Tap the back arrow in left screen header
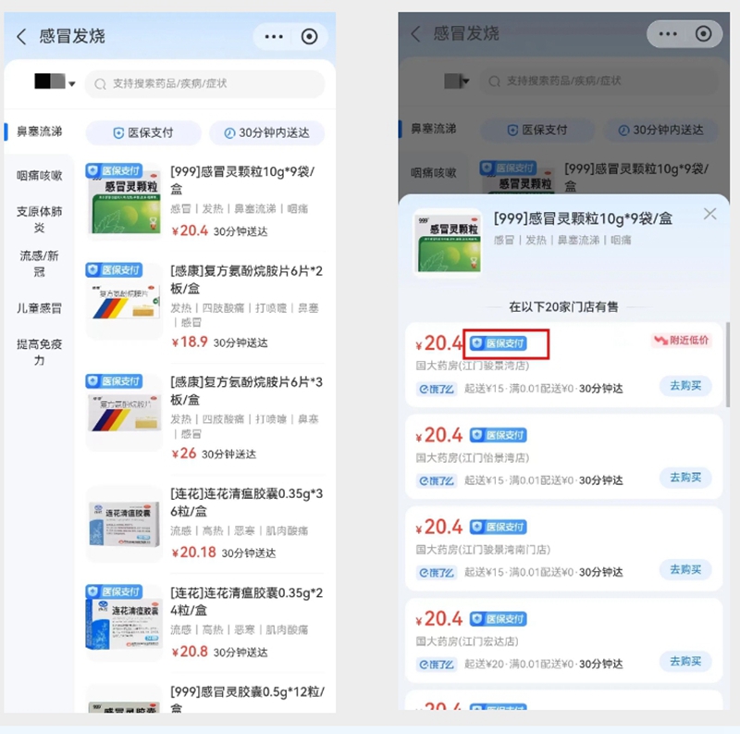Image resolution: width=740 pixels, height=734 pixels. 21,36
